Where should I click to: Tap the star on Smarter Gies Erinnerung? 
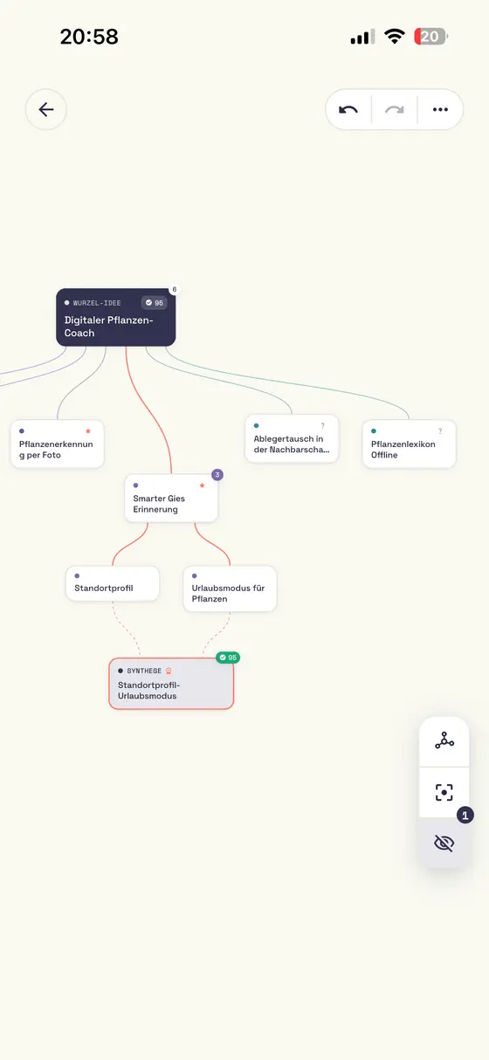point(202,485)
